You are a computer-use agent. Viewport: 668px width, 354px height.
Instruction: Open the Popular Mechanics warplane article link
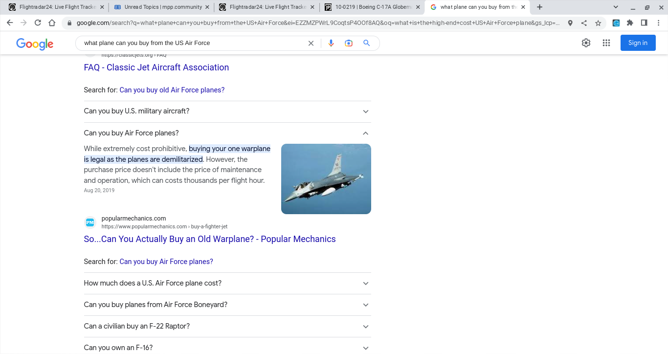tap(209, 239)
